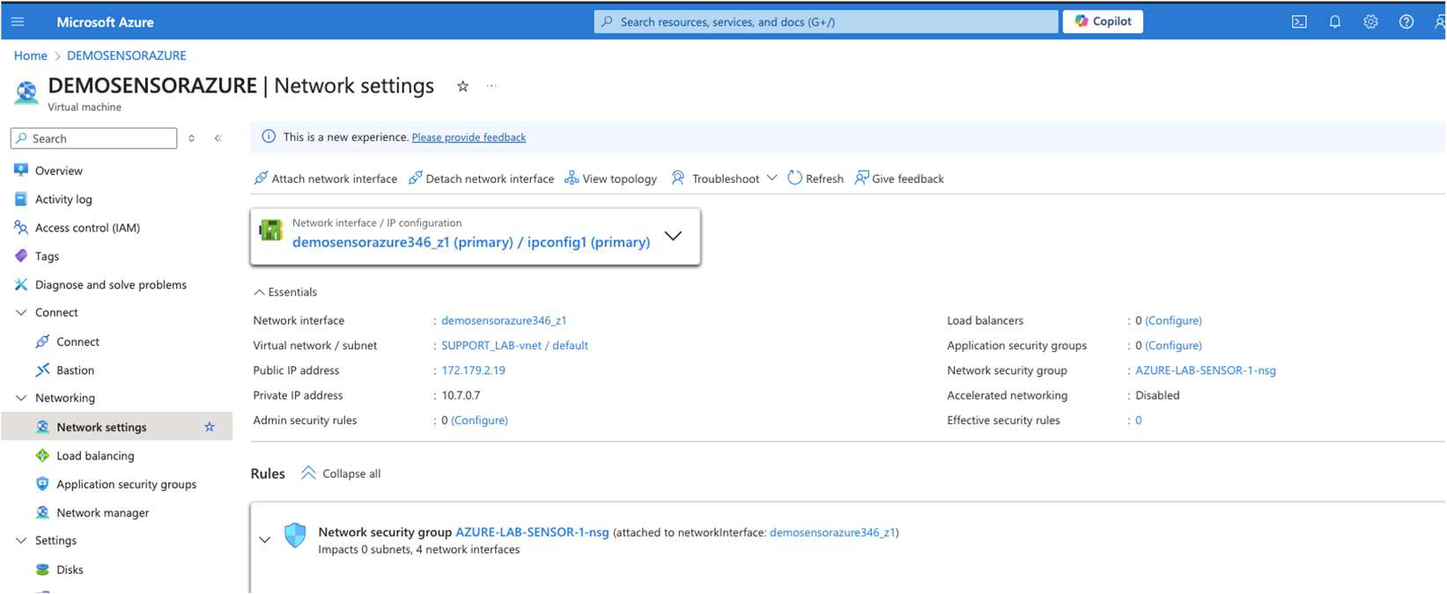Image resolution: width=1447 pixels, height=594 pixels.
Task: Toggle sidebar expand/collapse arrows icon
Action: pyautogui.click(x=191, y=138)
